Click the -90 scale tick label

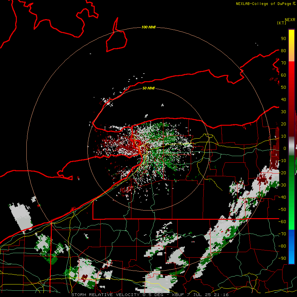coord(282,258)
